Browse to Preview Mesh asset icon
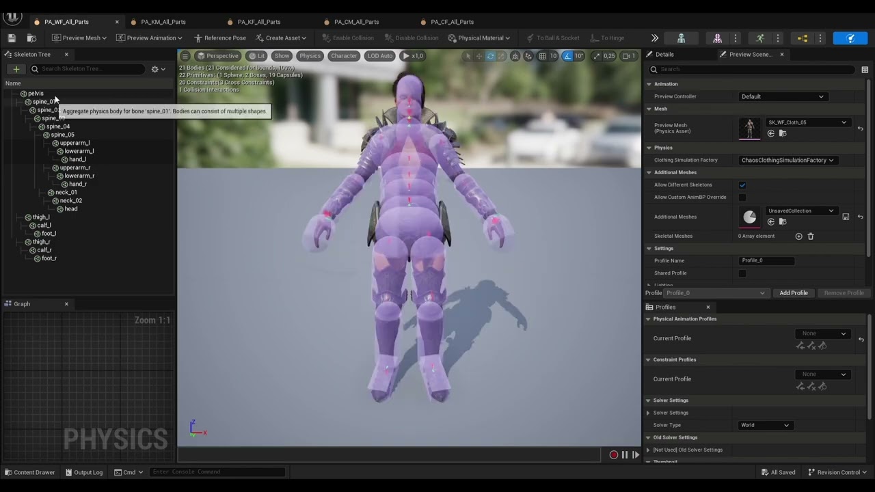This screenshot has width=875, height=492. (x=783, y=133)
